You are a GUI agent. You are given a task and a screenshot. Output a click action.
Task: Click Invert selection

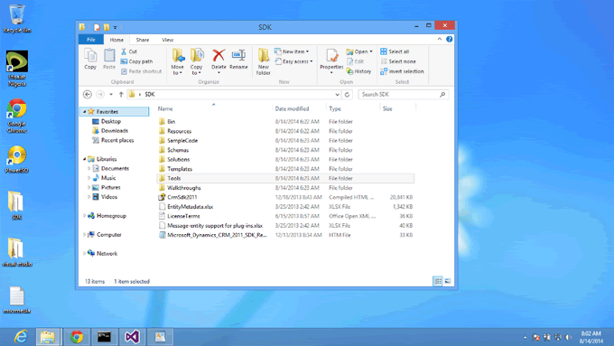(x=402, y=71)
